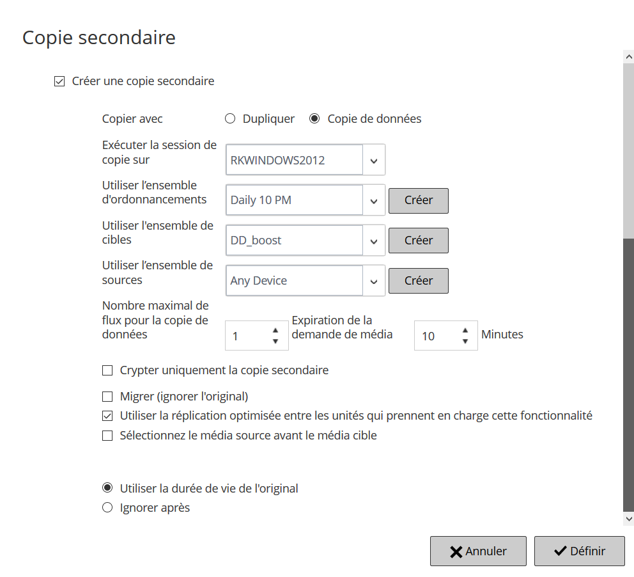Increase media request expiration minutes

click(465, 330)
